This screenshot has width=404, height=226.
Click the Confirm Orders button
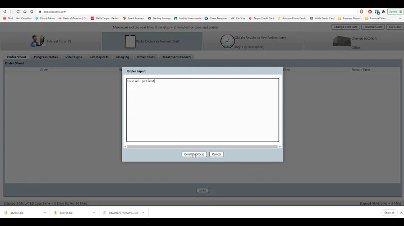click(x=194, y=154)
